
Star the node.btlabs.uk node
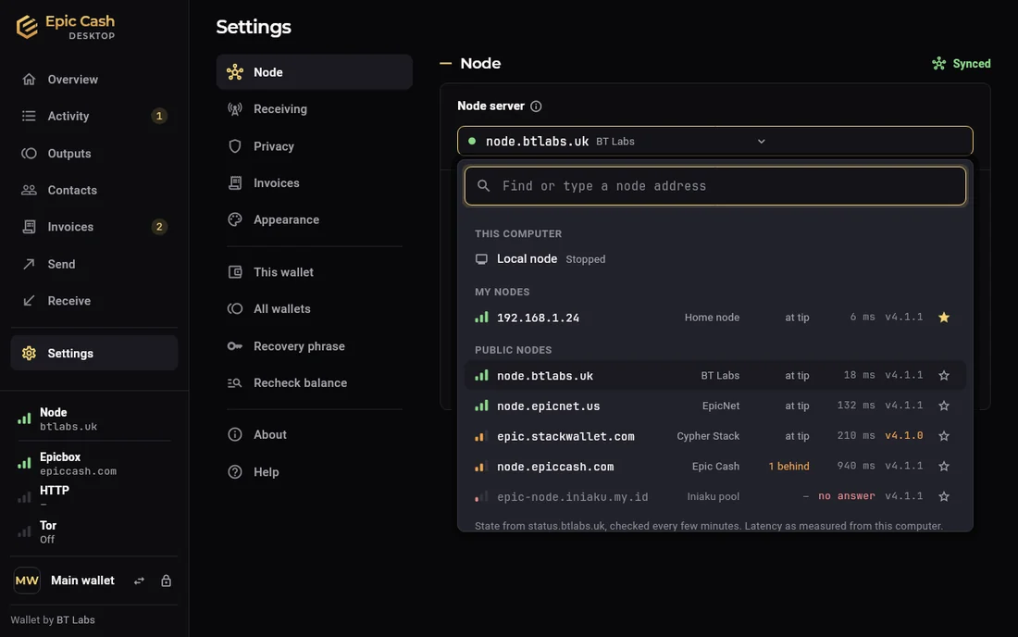pyautogui.click(x=944, y=375)
